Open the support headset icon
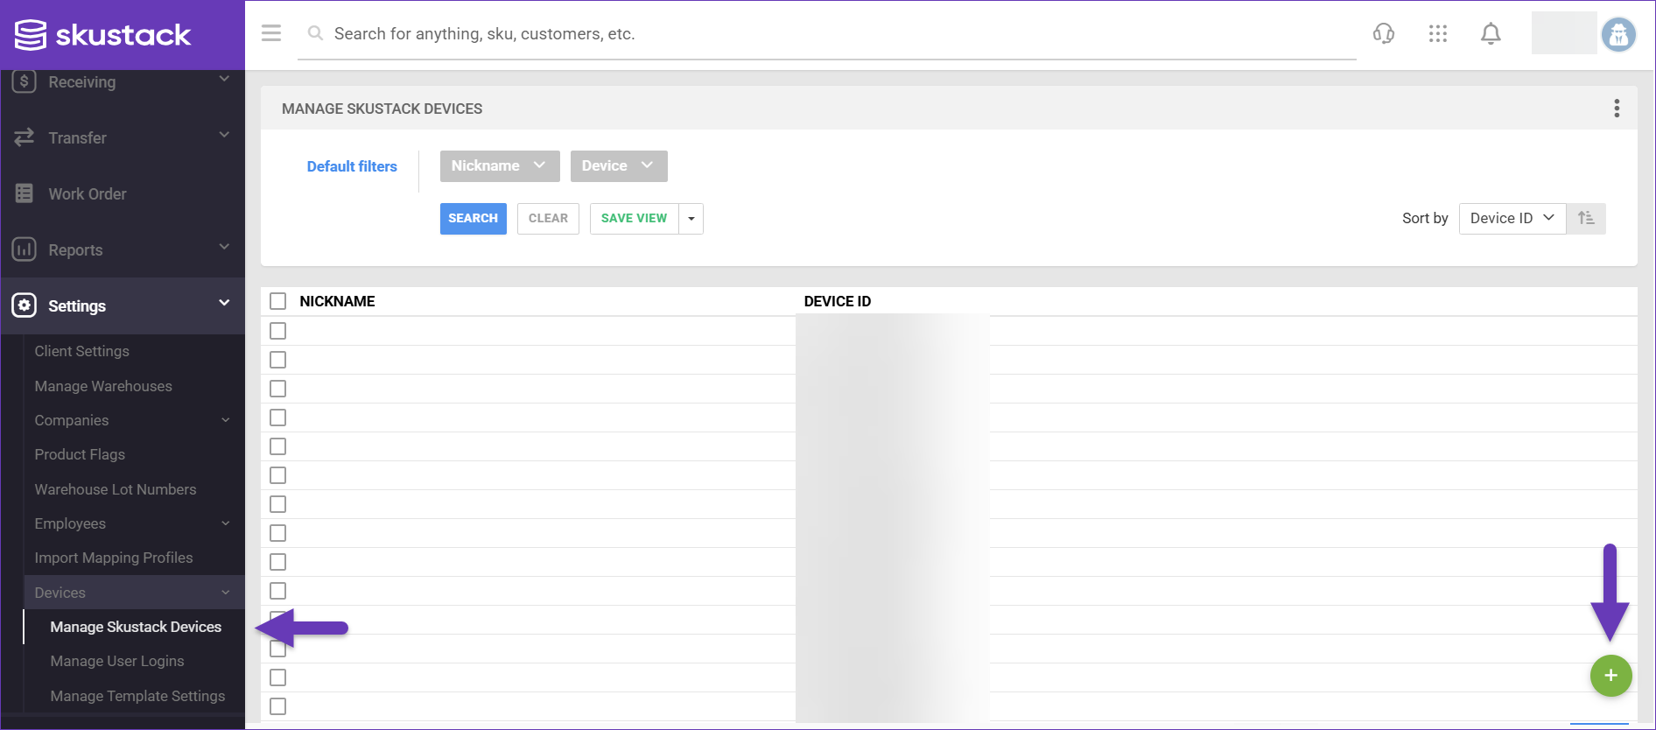Viewport: 1656px width, 730px height. coord(1384,33)
